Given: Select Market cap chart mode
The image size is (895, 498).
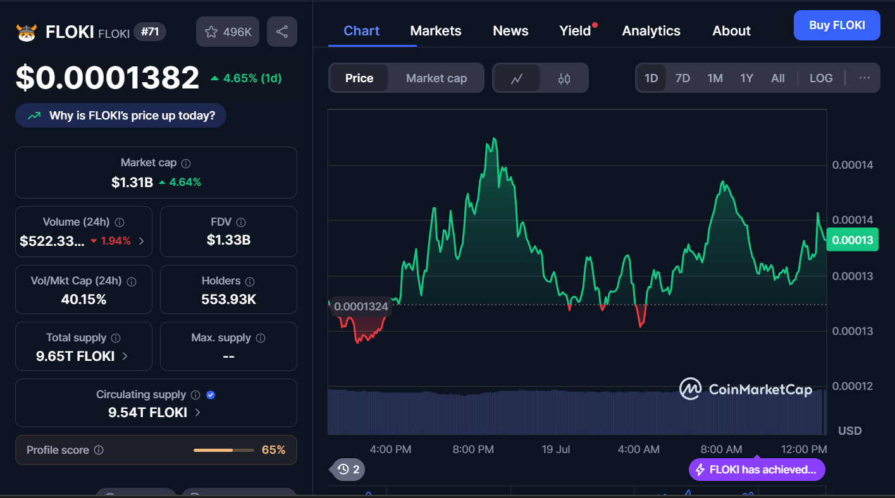Looking at the screenshot, I should 436,78.
